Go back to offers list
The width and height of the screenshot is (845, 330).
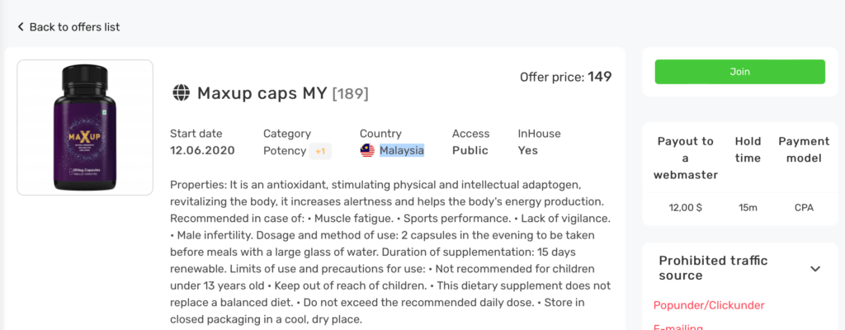point(74,27)
